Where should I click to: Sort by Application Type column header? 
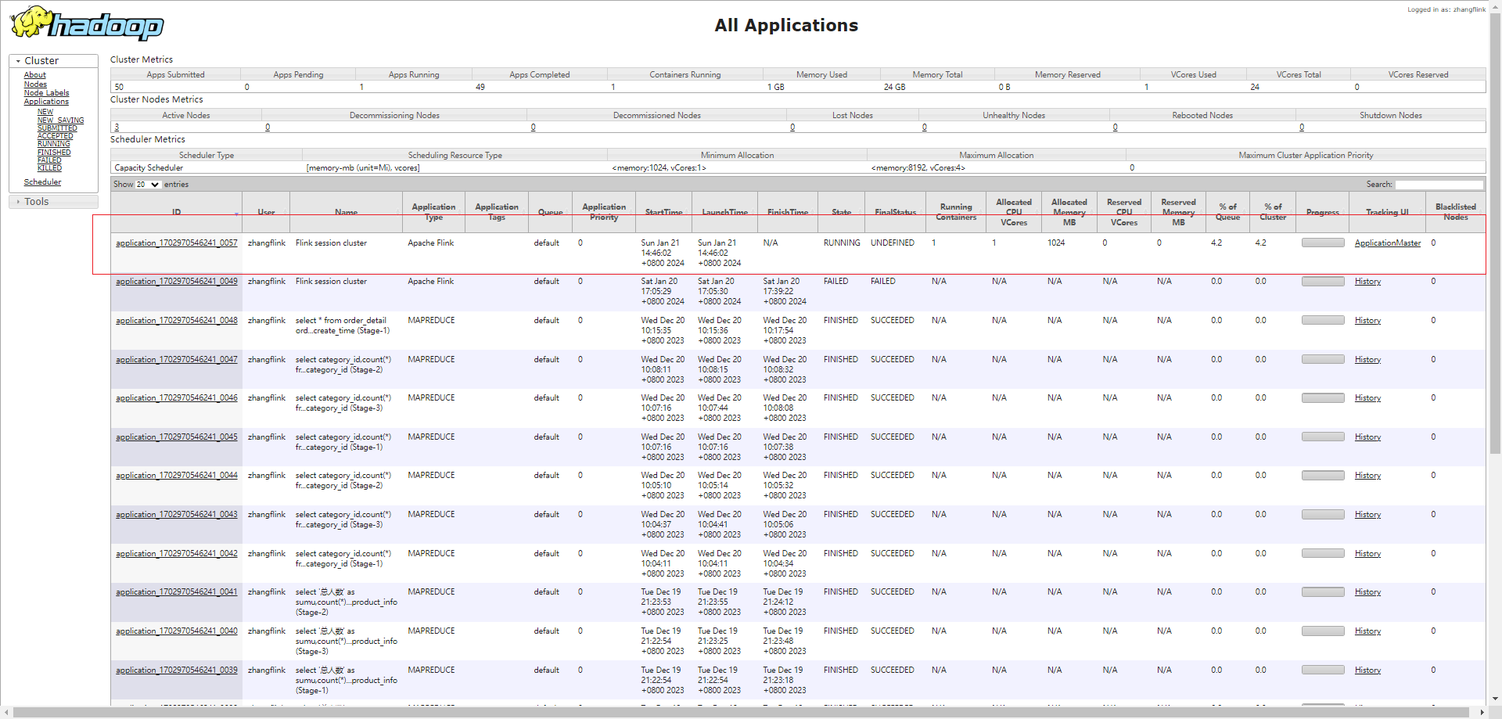tap(433, 212)
